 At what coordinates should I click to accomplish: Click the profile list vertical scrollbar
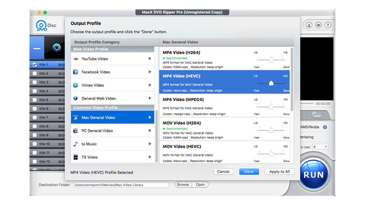[292, 79]
